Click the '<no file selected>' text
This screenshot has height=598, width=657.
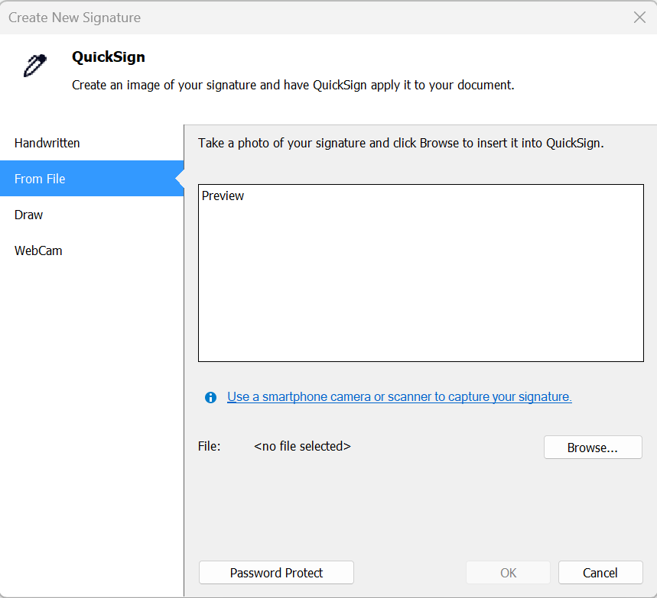coord(302,447)
